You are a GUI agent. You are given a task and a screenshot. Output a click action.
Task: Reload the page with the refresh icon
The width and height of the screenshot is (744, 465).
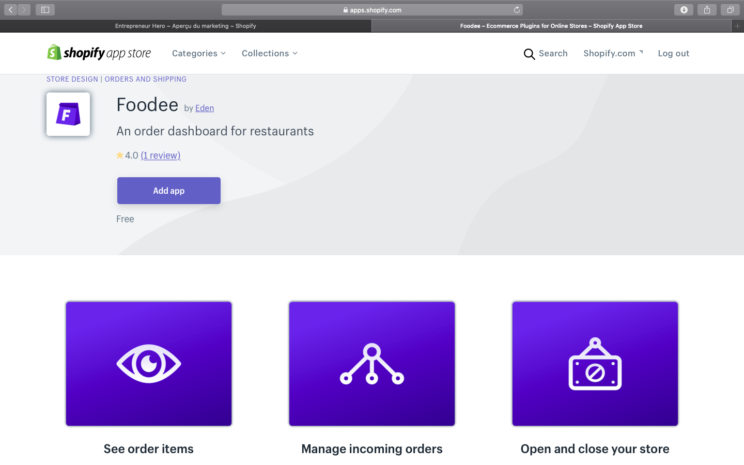click(x=517, y=10)
